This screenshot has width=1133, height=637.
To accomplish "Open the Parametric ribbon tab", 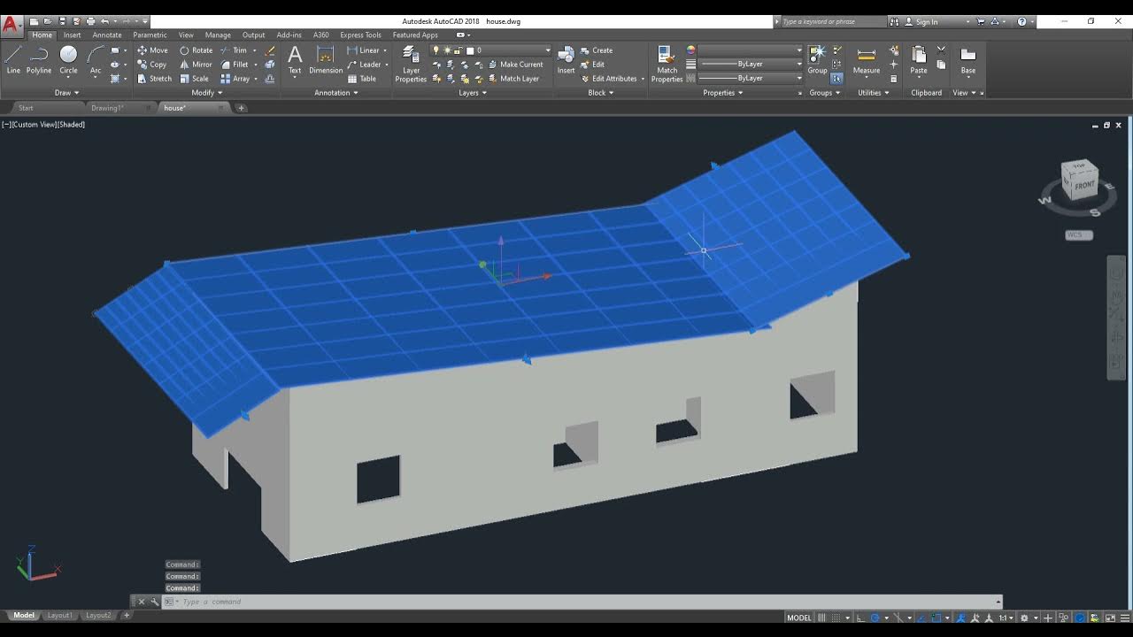I will click(x=150, y=35).
